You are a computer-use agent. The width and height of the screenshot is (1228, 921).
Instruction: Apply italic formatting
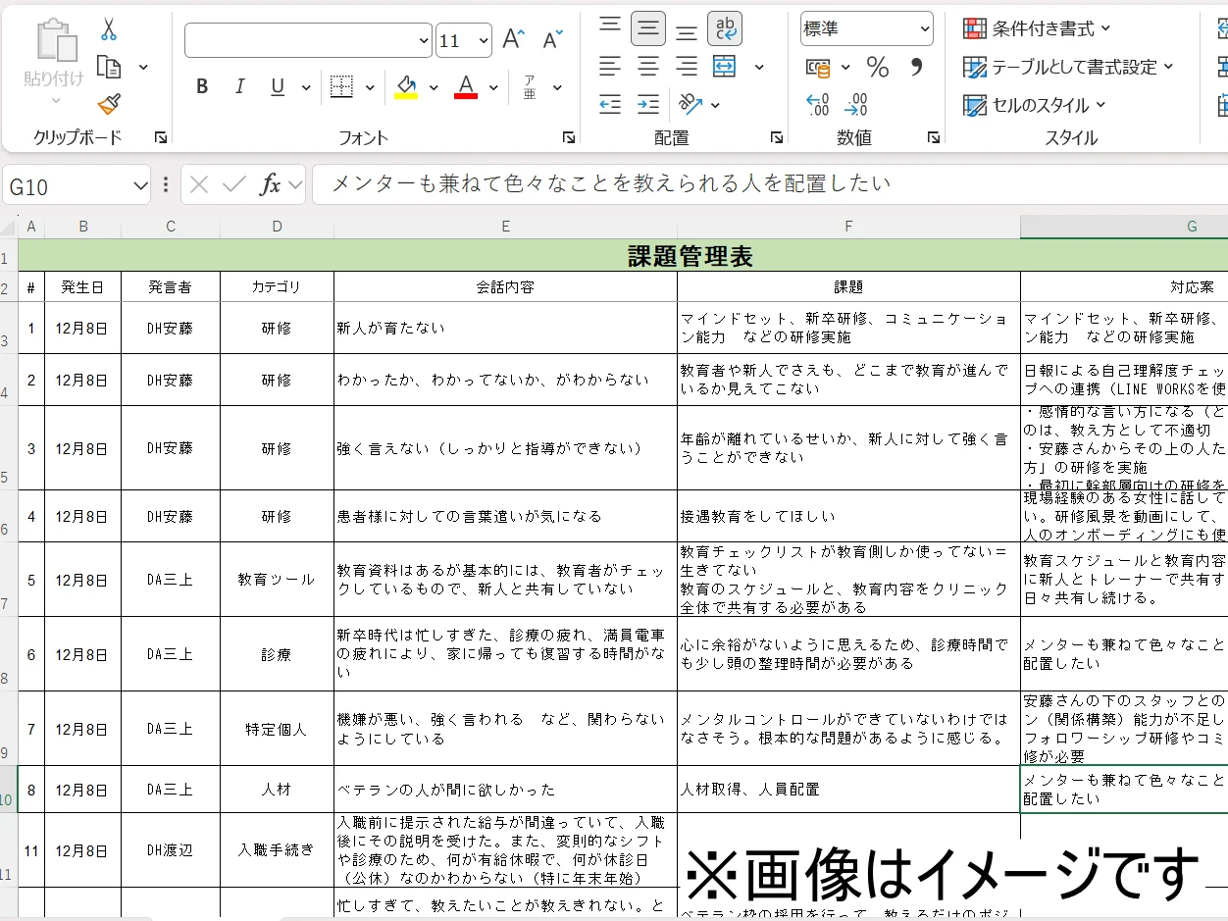pyautogui.click(x=239, y=86)
